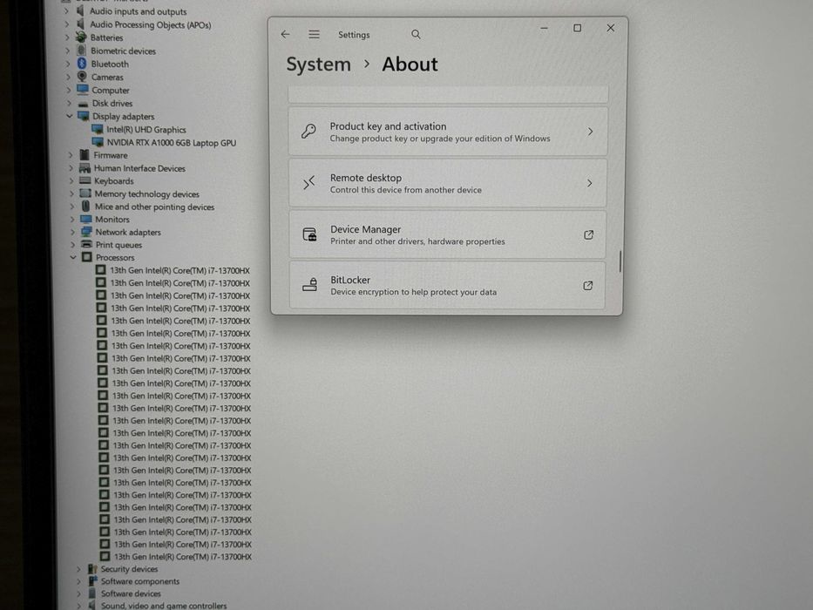
Task: Expand the Firmware node
Action: pos(71,154)
